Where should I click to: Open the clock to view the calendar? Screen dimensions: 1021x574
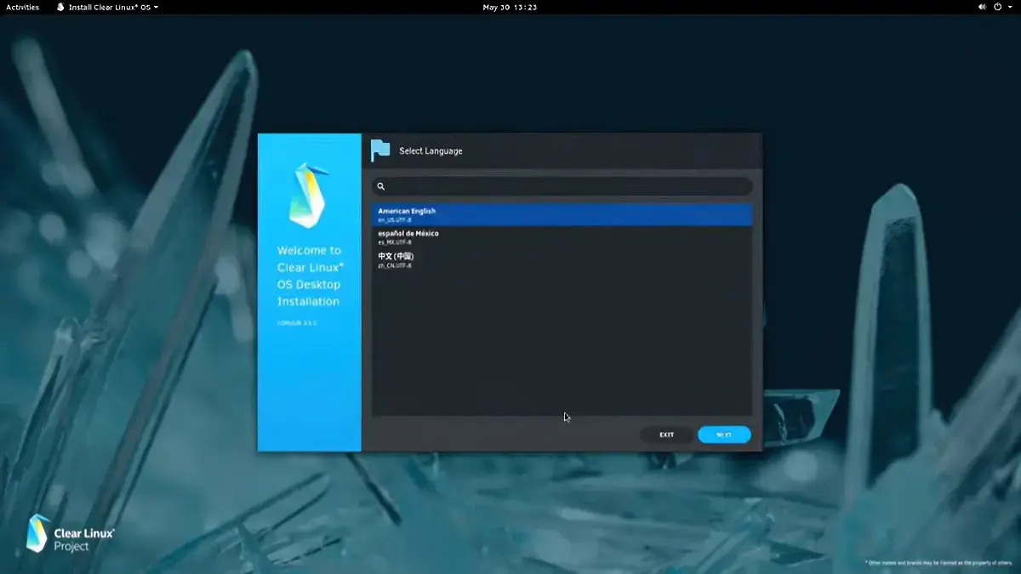[x=510, y=8]
